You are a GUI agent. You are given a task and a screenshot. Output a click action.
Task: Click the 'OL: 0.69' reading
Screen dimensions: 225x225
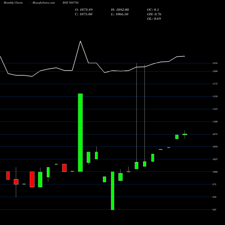coord(154,18)
